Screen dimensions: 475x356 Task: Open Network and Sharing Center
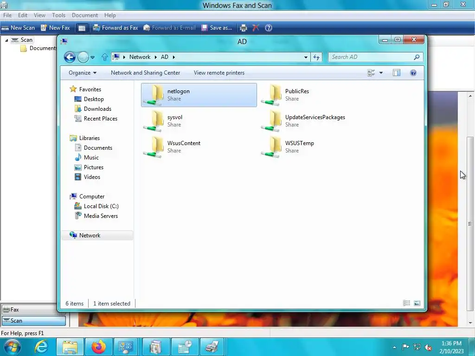(145, 73)
